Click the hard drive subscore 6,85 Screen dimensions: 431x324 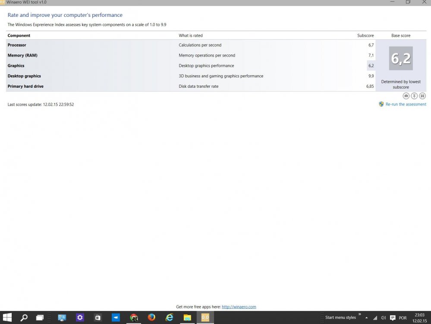click(x=370, y=86)
